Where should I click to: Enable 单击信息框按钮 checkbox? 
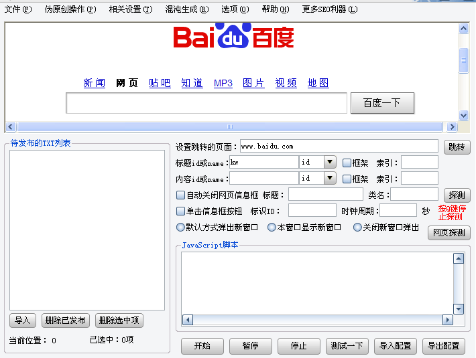(180, 211)
